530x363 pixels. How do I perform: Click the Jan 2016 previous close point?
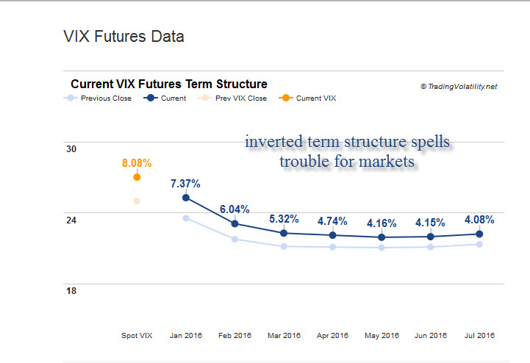[186, 218]
